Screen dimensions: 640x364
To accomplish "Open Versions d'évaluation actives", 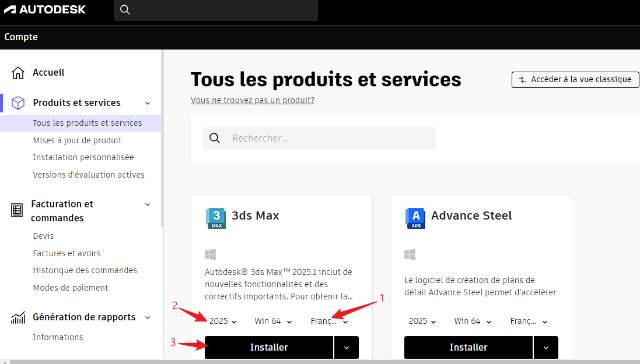I will click(x=89, y=175).
